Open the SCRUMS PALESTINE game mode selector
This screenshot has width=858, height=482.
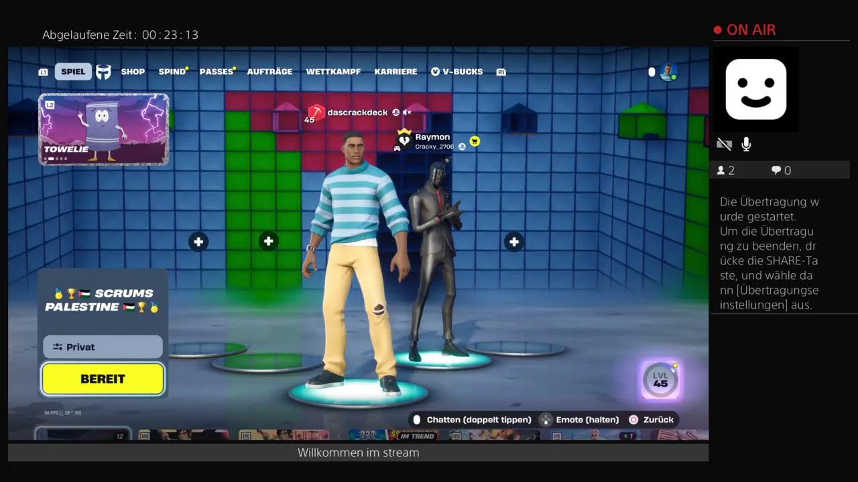click(x=104, y=300)
